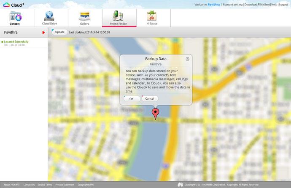
Task: Open Contact Us footer link
Action: tap(29, 185)
